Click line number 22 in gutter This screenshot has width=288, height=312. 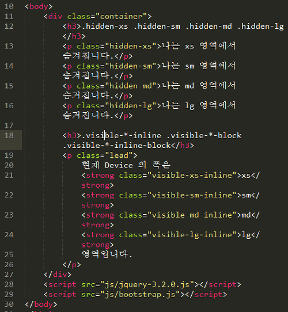point(9,195)
